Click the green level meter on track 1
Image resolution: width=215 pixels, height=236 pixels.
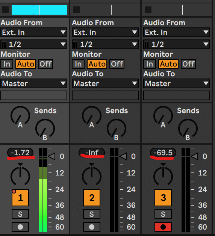[x=43, y=190]
